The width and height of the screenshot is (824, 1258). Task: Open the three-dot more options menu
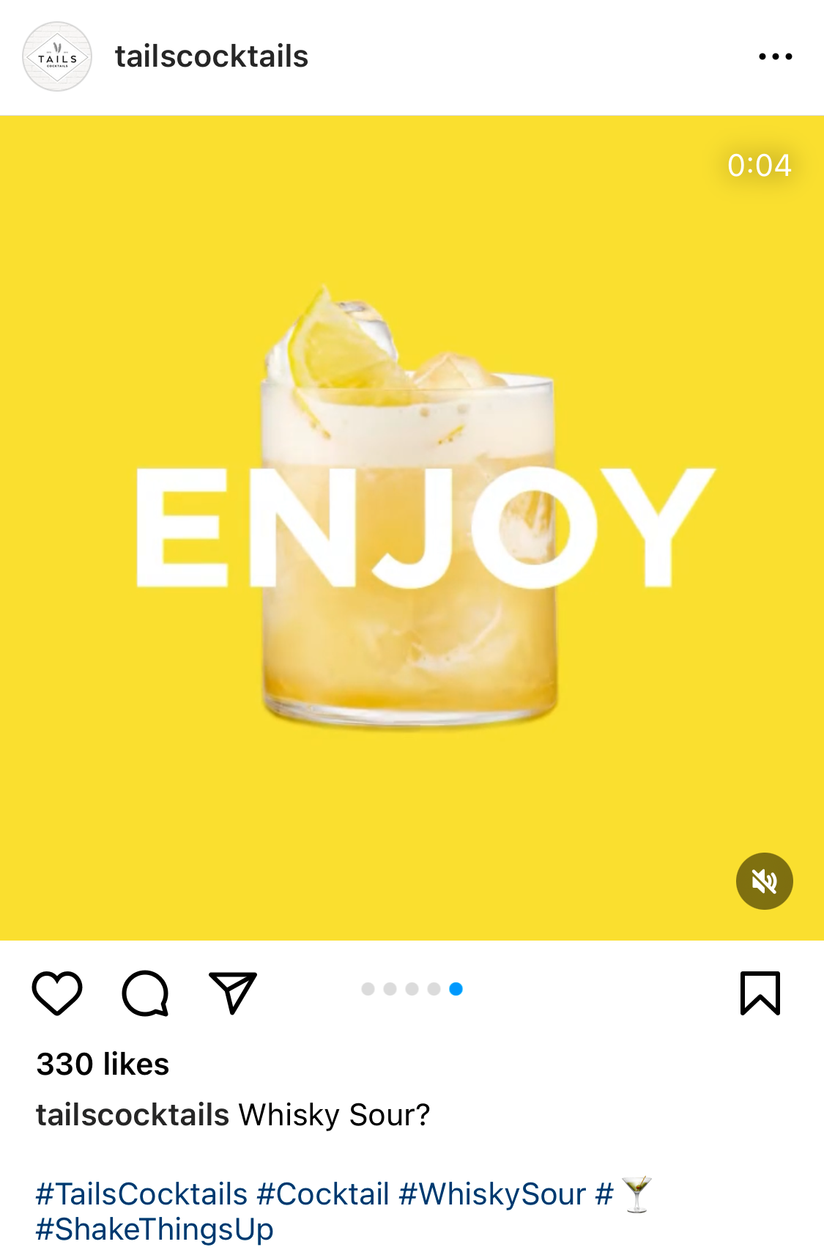tap(776, 56)
